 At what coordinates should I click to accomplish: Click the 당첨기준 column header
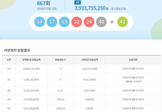[133, 60]
